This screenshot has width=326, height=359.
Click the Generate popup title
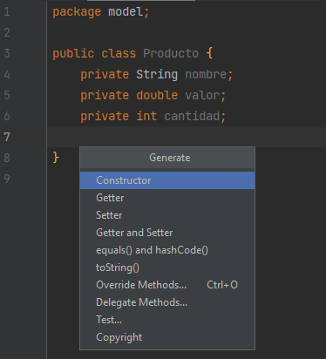[170, 158]
